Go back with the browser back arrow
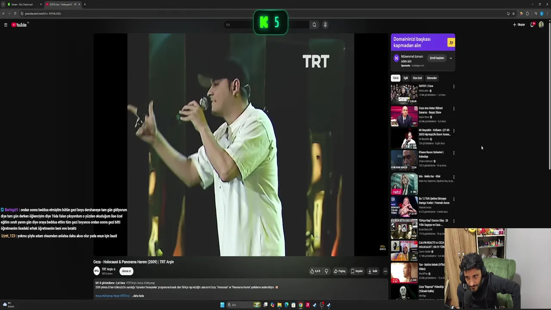 click(3, 13)
